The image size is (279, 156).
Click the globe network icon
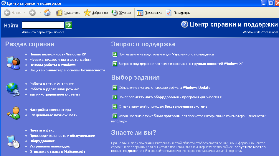point(13,89)
